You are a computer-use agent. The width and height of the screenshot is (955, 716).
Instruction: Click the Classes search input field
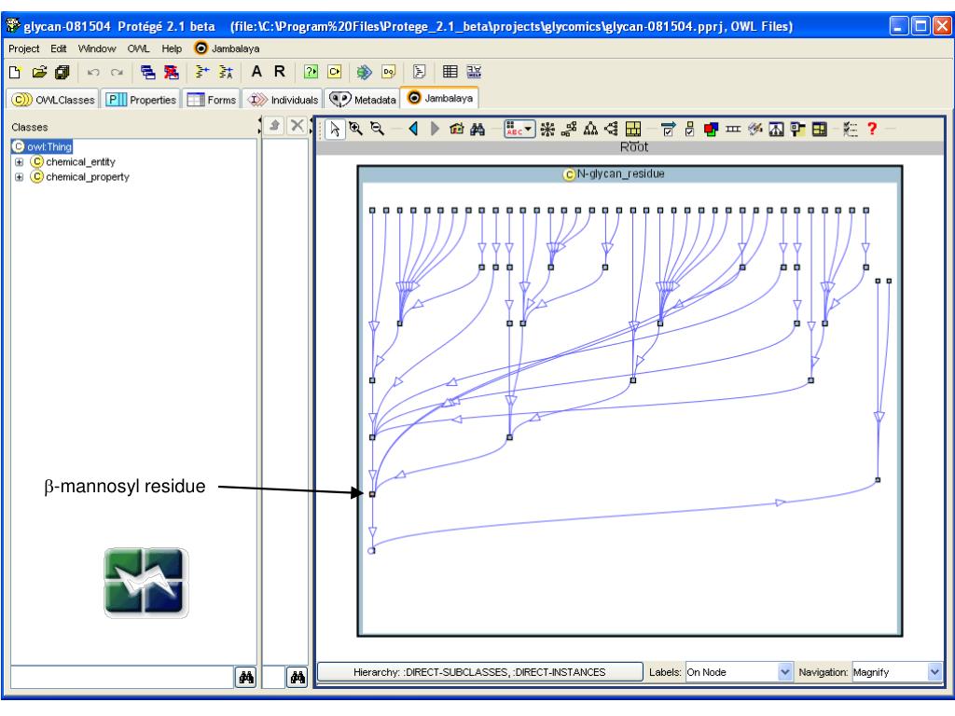122,677
